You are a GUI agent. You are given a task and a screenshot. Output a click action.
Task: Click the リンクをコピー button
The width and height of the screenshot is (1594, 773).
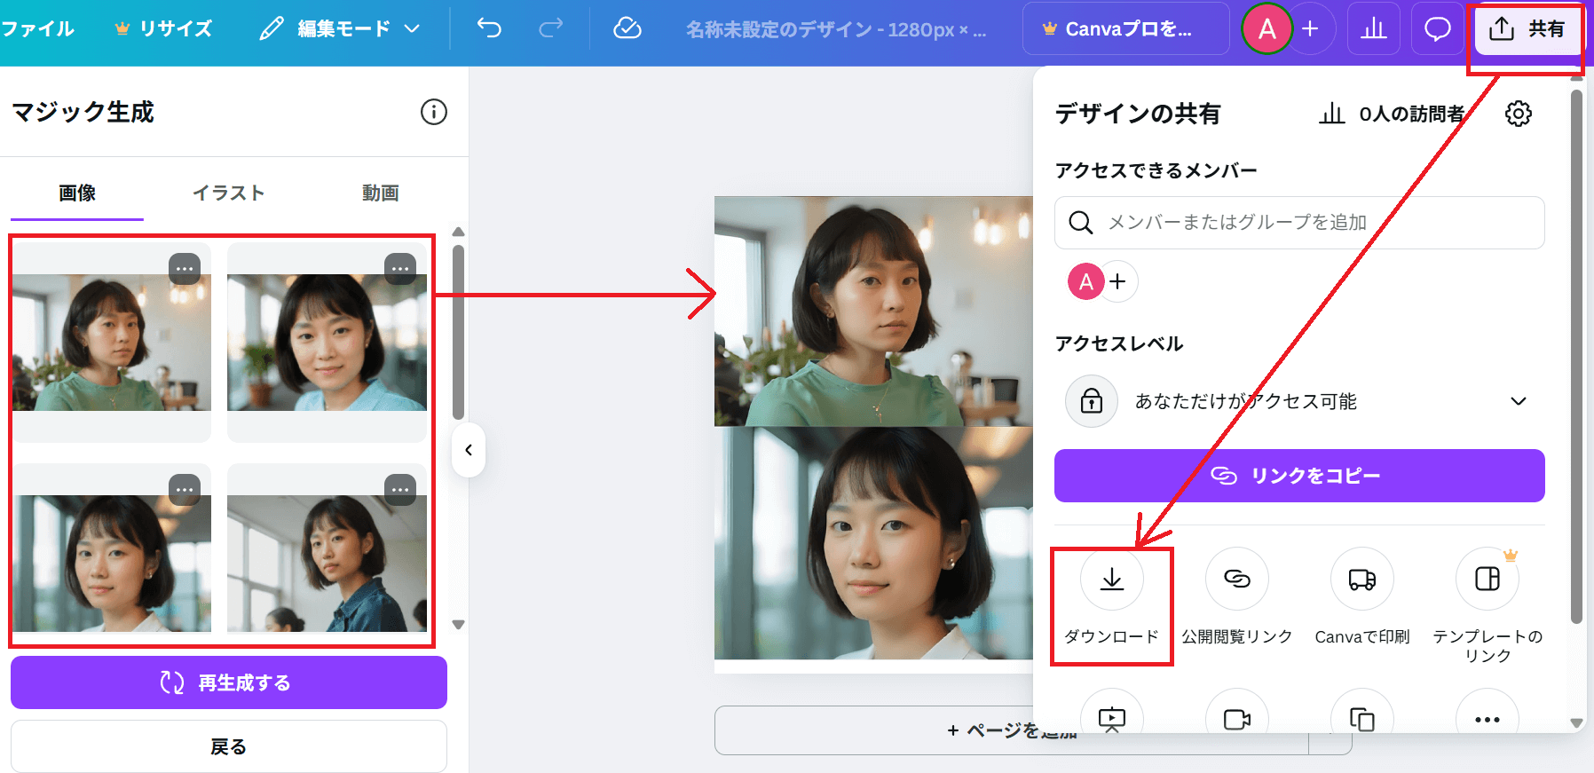[x=1299, y=476]
